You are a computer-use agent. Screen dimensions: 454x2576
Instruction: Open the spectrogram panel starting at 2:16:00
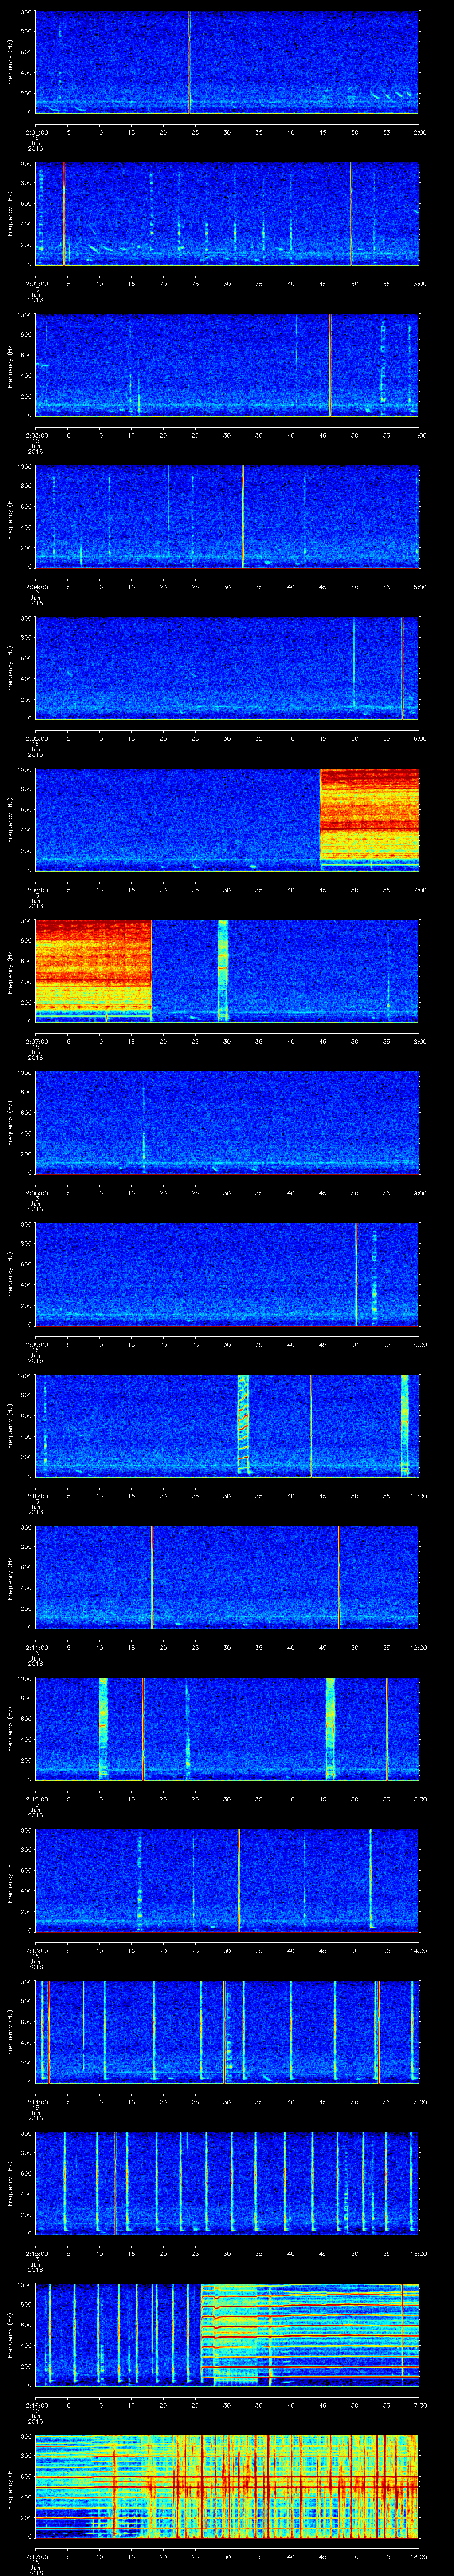coord(227,2334)
